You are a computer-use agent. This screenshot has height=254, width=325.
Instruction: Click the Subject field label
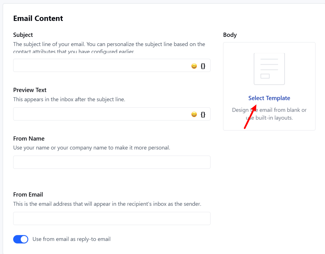point(23,35)
